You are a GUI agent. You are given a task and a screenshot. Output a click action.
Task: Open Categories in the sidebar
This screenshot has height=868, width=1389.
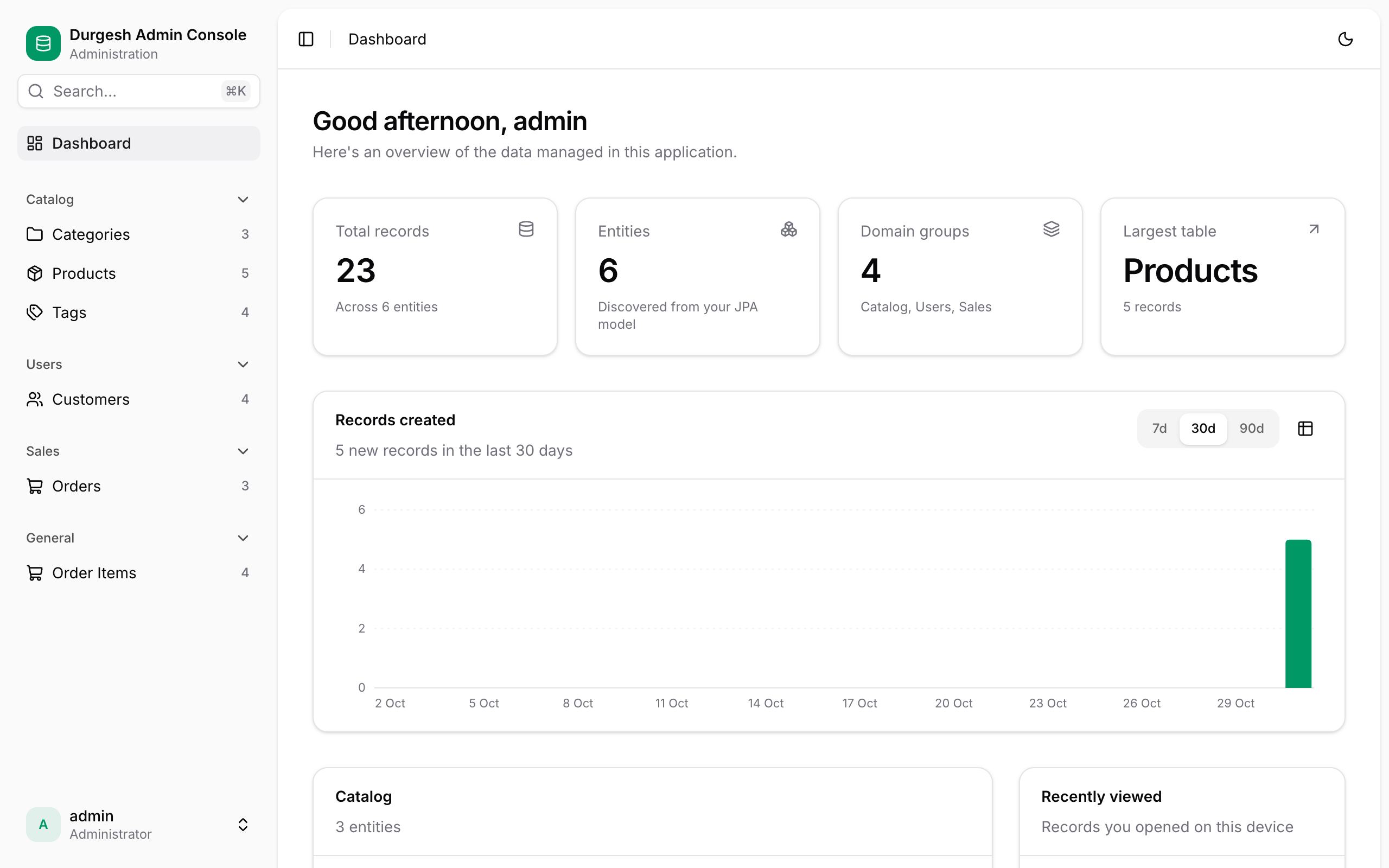click(139, 234)
